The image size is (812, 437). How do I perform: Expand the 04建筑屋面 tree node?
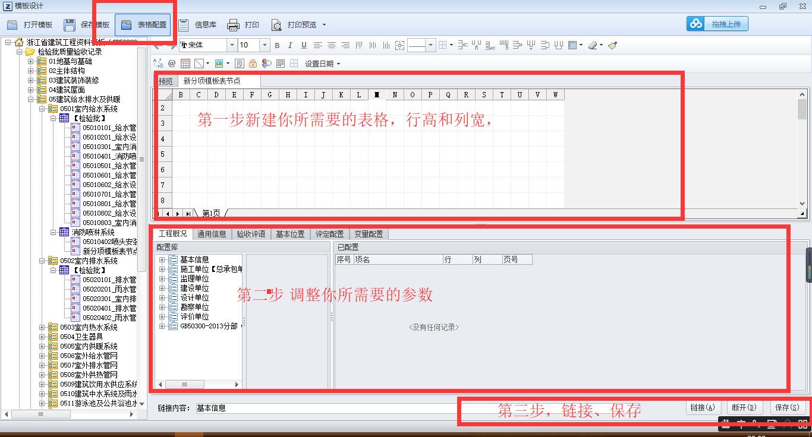coord(31,90)
